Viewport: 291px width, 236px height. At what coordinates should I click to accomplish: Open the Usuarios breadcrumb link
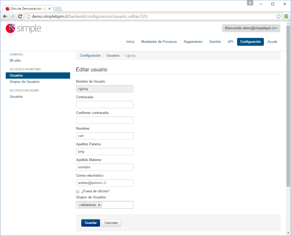coord(113,55)
